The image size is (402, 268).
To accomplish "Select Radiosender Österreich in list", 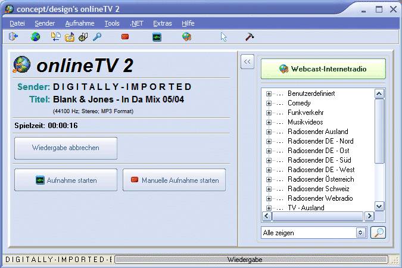I will (x=321, y=179).
